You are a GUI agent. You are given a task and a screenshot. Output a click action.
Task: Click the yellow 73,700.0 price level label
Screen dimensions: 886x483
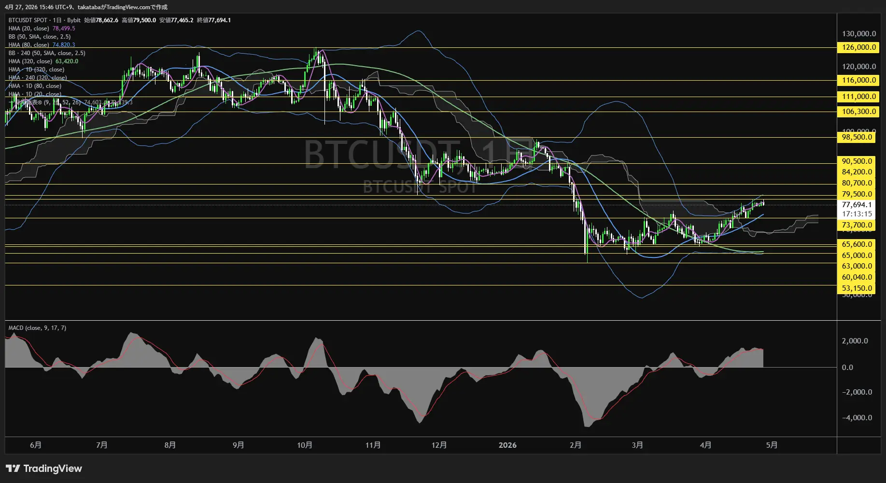[857, 225]
